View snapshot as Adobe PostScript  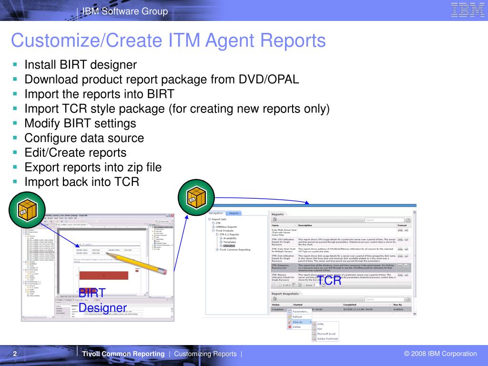click(x=325, y=339)
